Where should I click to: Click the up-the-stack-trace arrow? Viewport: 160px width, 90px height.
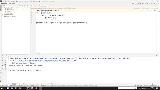(5, 58)
